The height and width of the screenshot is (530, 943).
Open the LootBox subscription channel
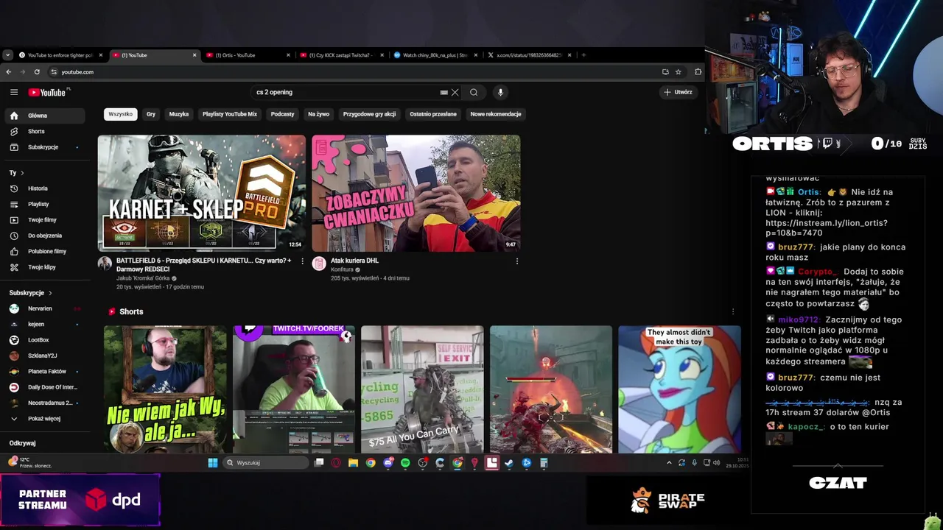pos(44,340)
